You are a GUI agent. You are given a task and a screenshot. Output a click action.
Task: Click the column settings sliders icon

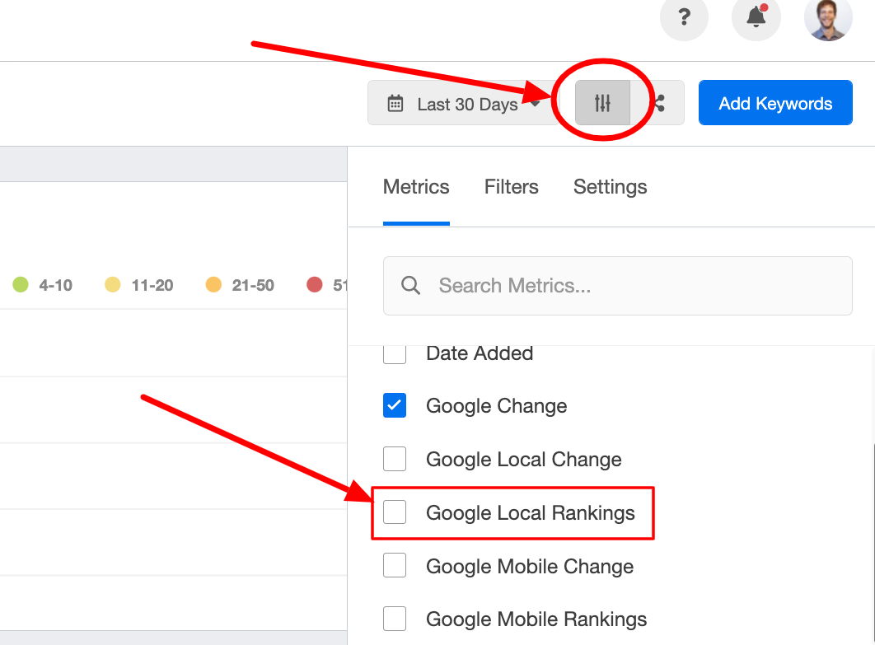(x=602, y=103)
